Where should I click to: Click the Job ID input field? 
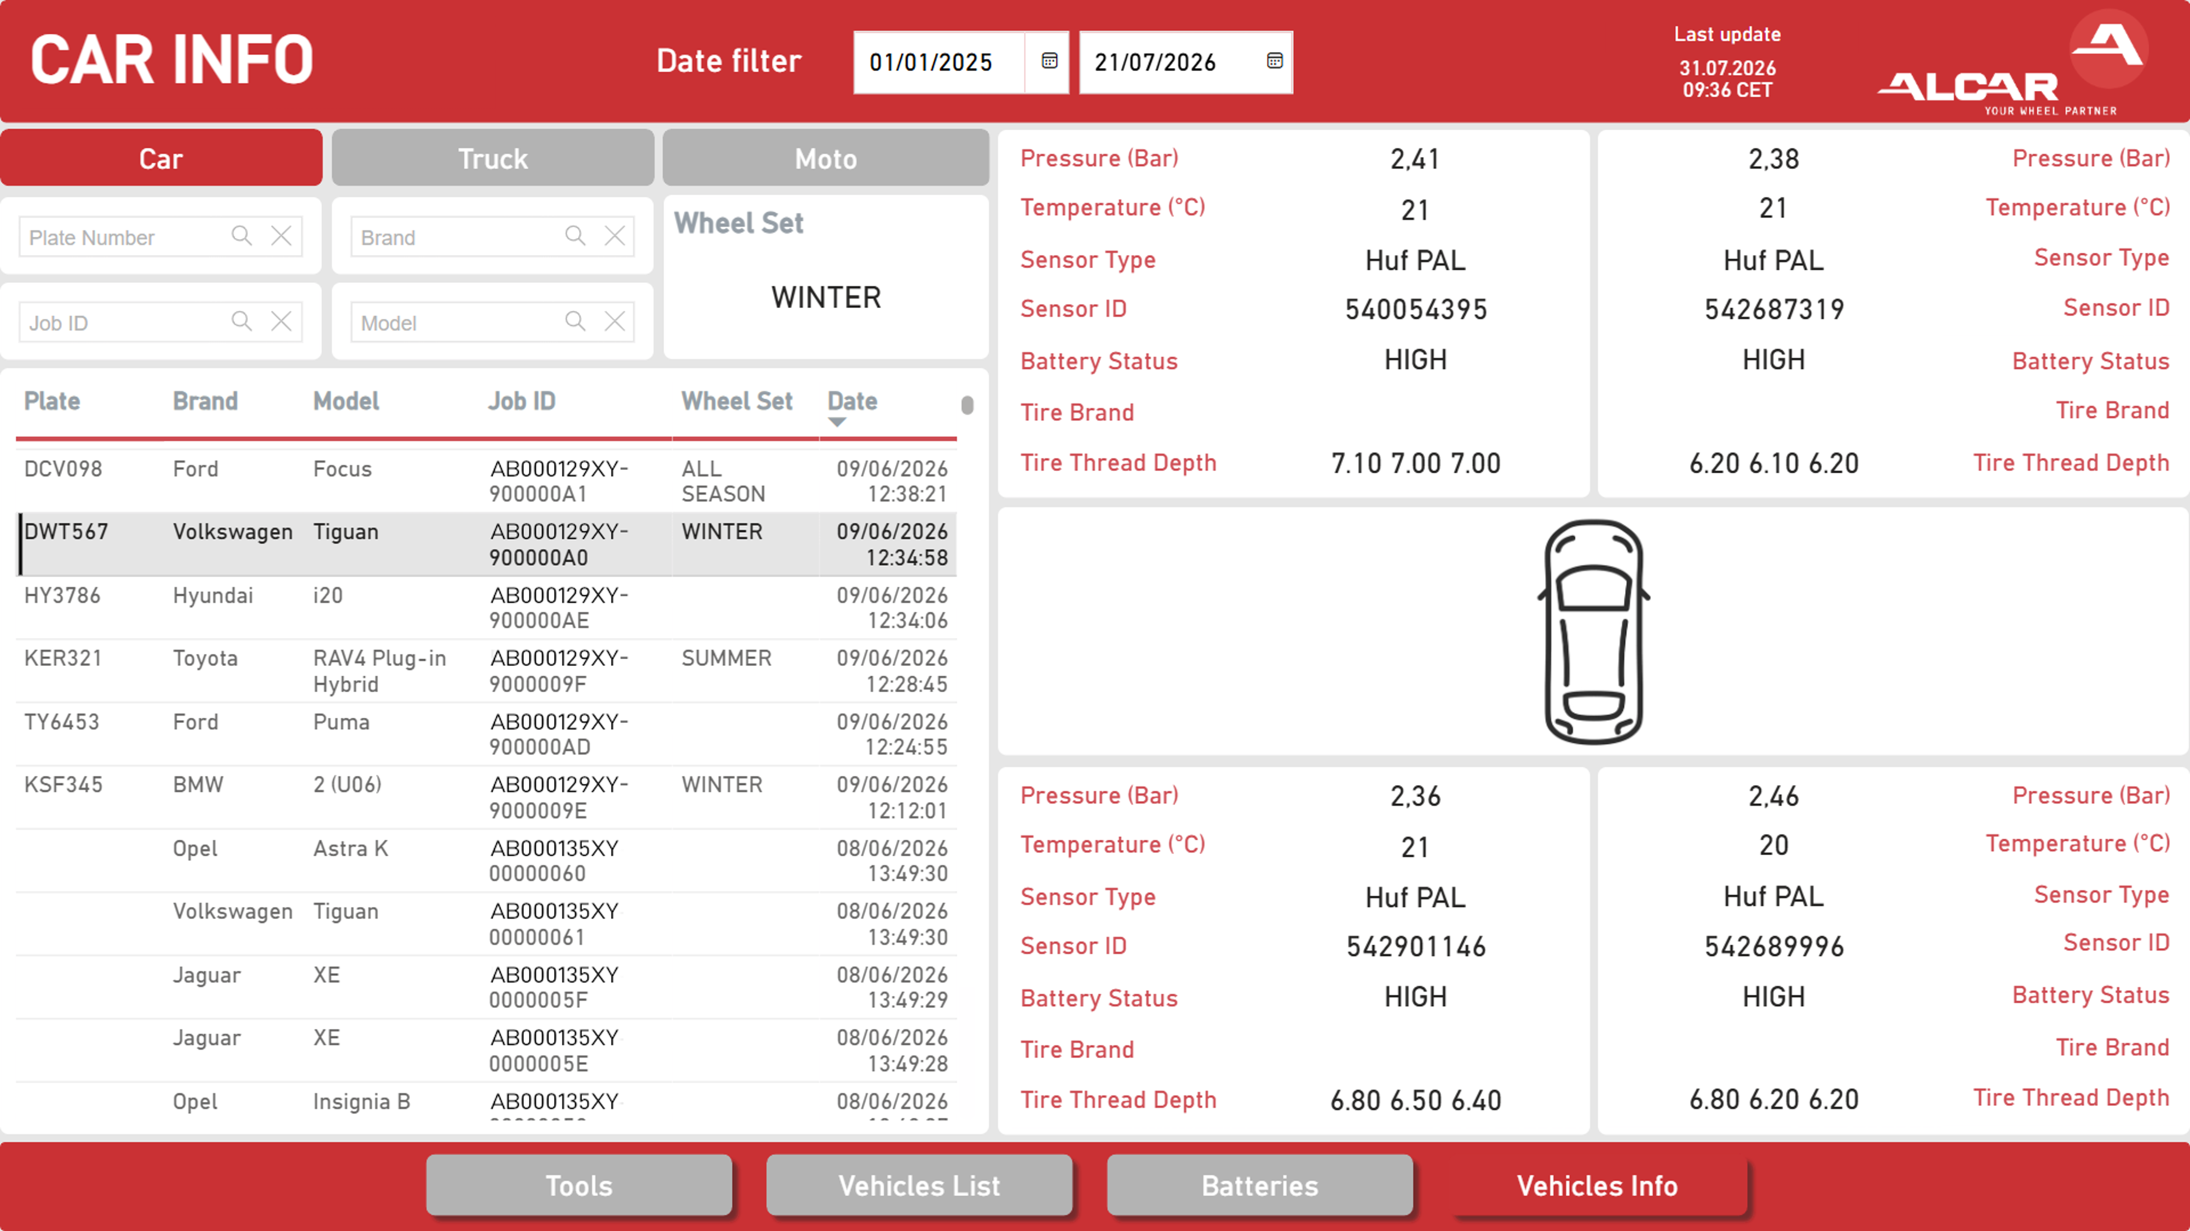coord(123,322)
